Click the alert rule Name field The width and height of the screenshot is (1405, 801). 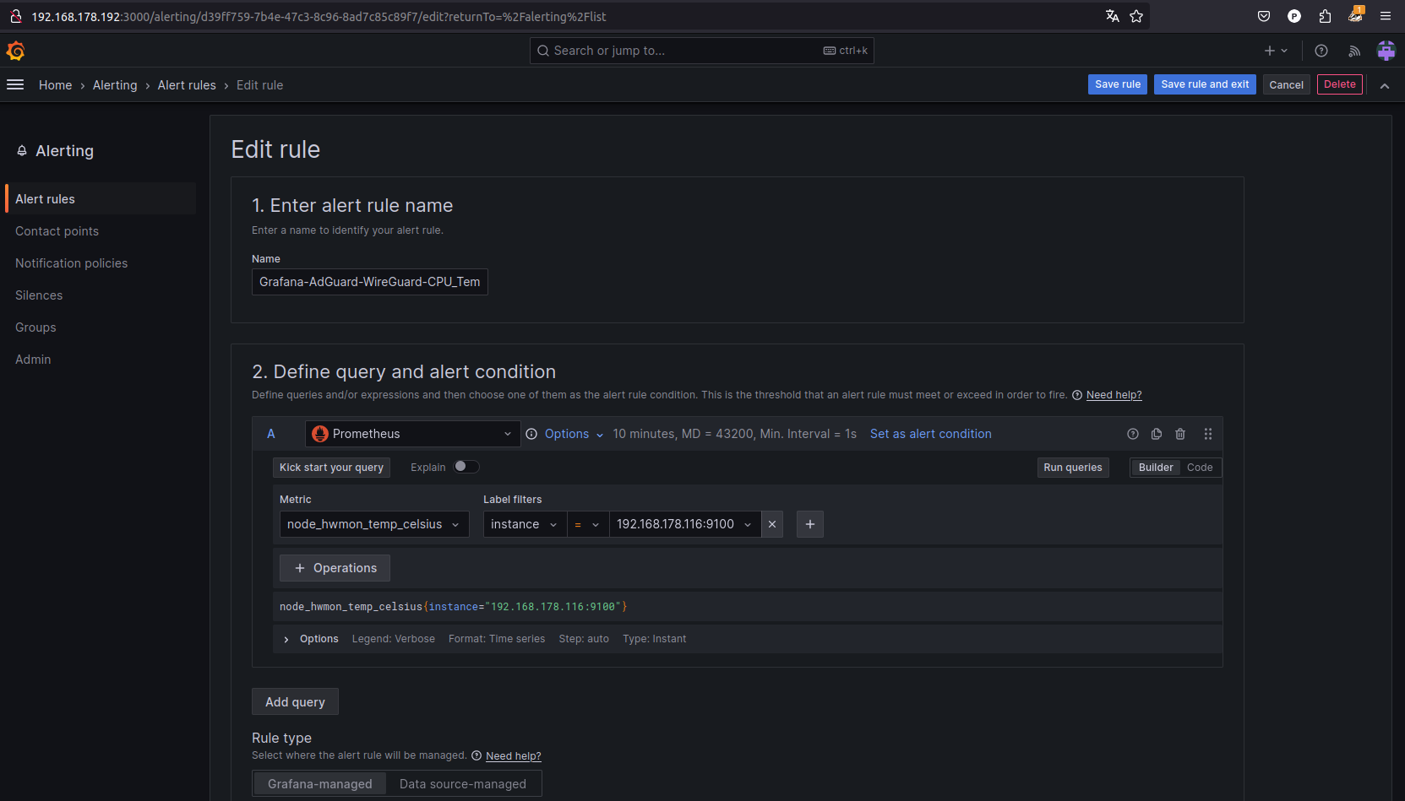pyautogui.click(x=369, y=282)
